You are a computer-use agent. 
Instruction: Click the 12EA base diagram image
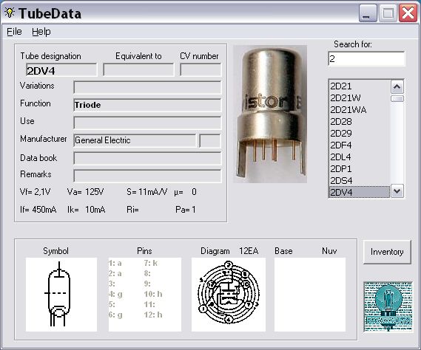(x=229, y=295)
